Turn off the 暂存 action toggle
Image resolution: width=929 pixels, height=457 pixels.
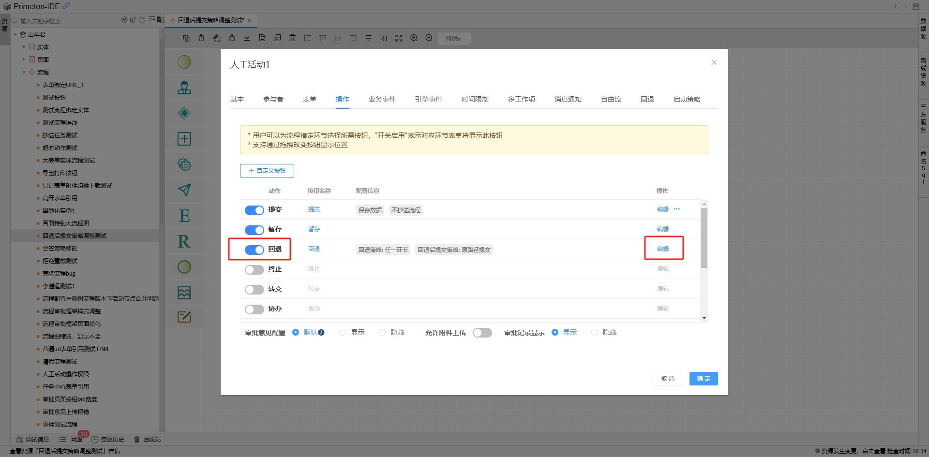(x=254, y=230)
